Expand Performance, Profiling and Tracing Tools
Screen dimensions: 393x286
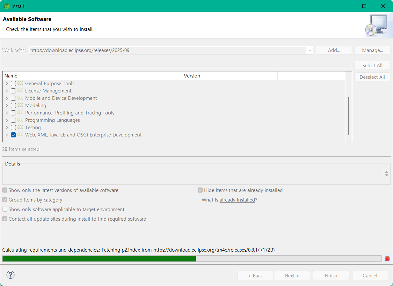tap(7, 113)
